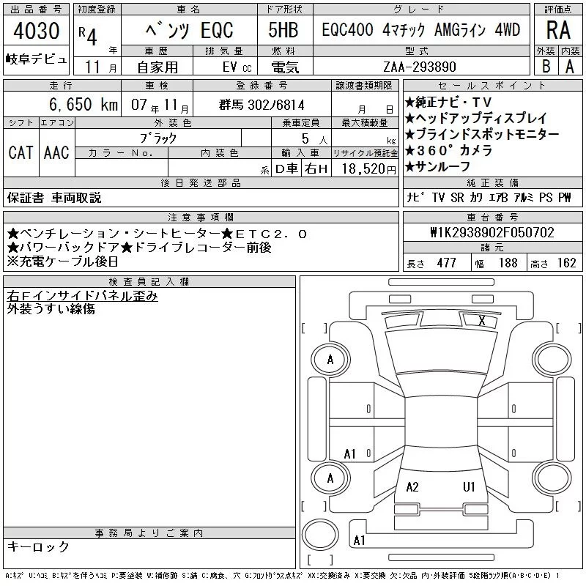Click sales point ★純正ナビ・TV

(448, 103)
